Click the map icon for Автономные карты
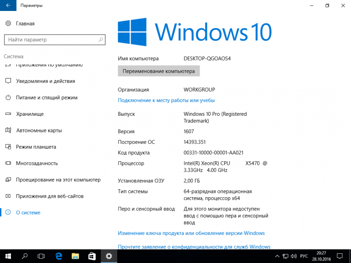 coord(8,130)
